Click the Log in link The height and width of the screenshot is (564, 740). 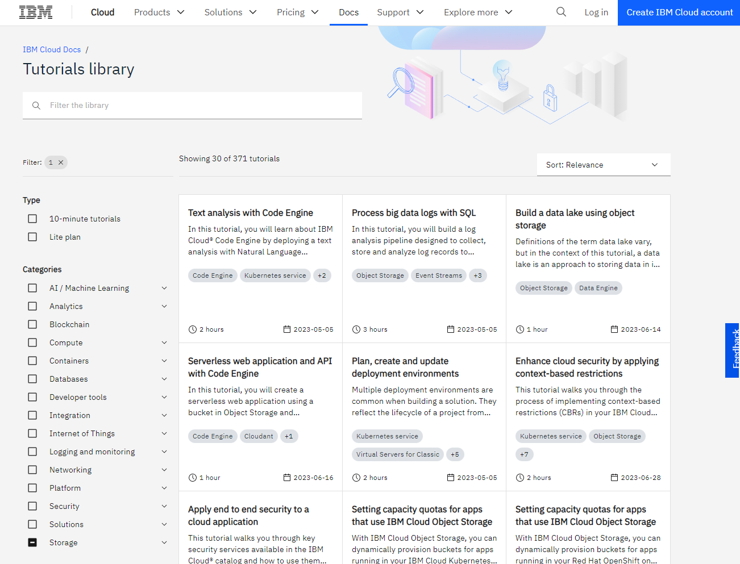click(596, 12)
